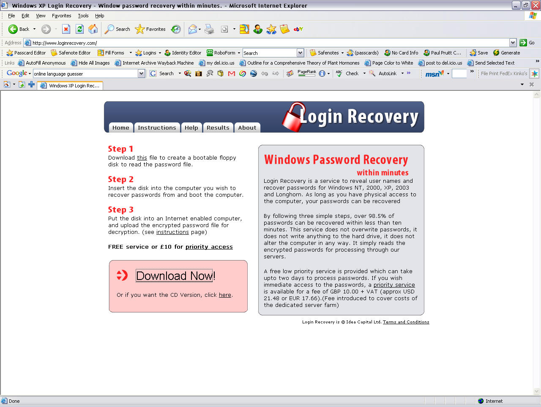Open the Edit menu
541x407 pixels.
pyautogui.click(x=25, y=16)
